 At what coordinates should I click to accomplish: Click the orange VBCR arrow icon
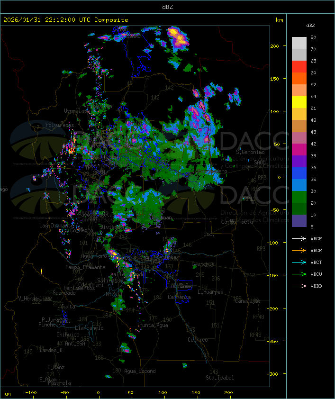pos(299,251)
